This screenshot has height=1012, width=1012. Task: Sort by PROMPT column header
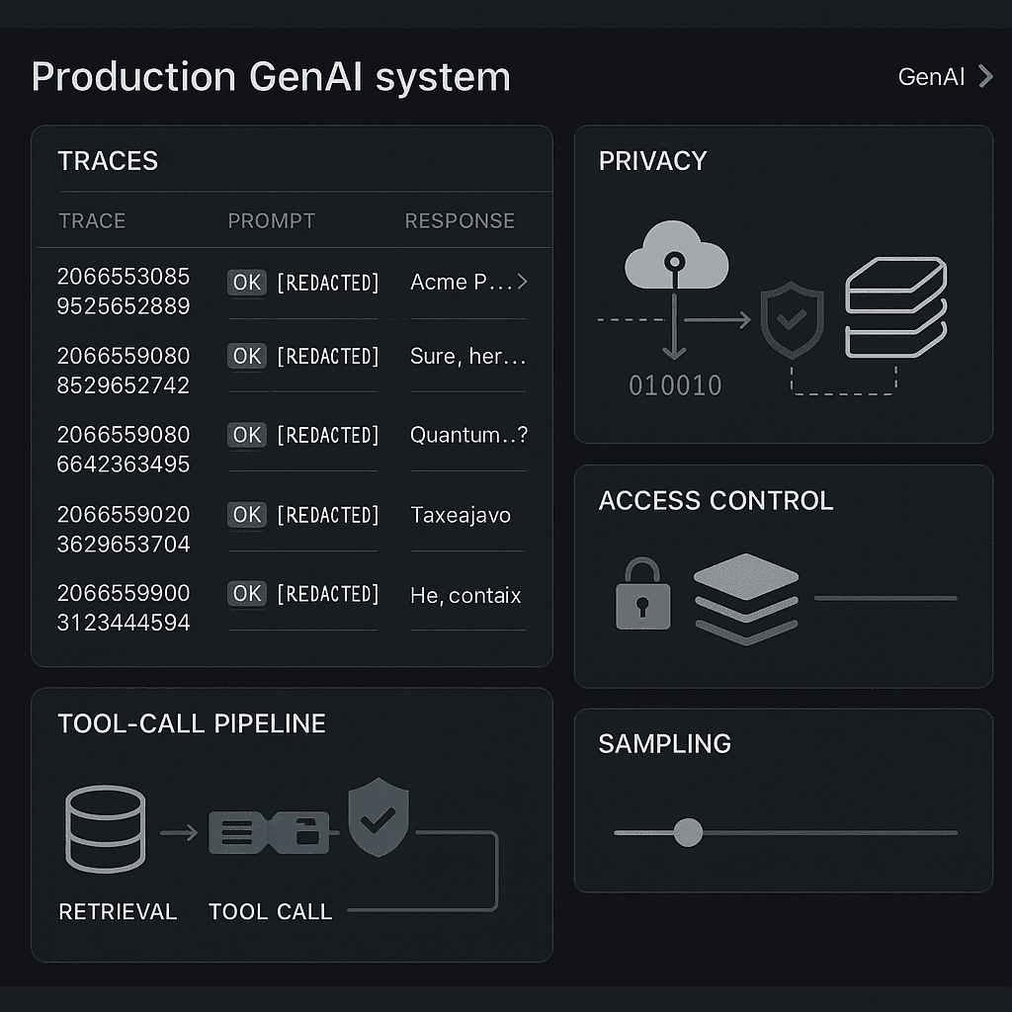coord(271,220)
